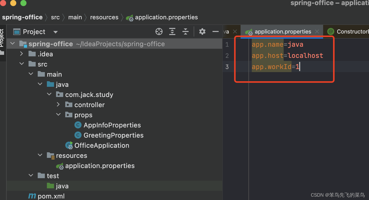Click the main item in the breadcrumb bar
369x200 pixels.
pos(75,17)
